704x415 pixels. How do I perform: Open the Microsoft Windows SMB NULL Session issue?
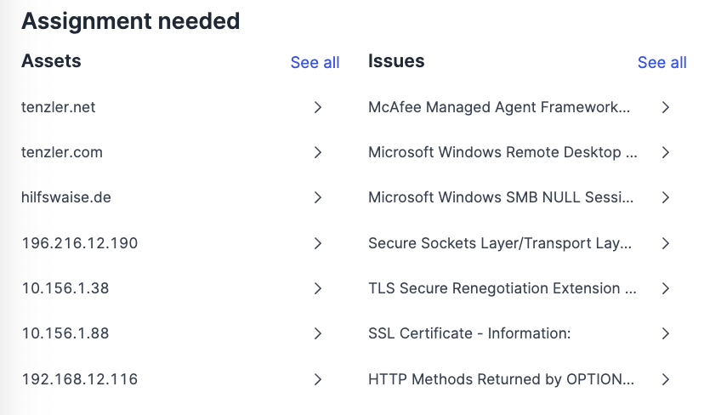pyautogui.click(x=501, y=197)
